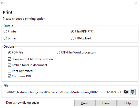This screenshot has width=140, height=108.
Task: Uncheck Show output file after creation
Action: point(30,59)
